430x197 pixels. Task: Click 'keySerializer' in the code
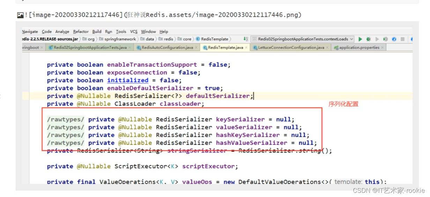point(240,119)
